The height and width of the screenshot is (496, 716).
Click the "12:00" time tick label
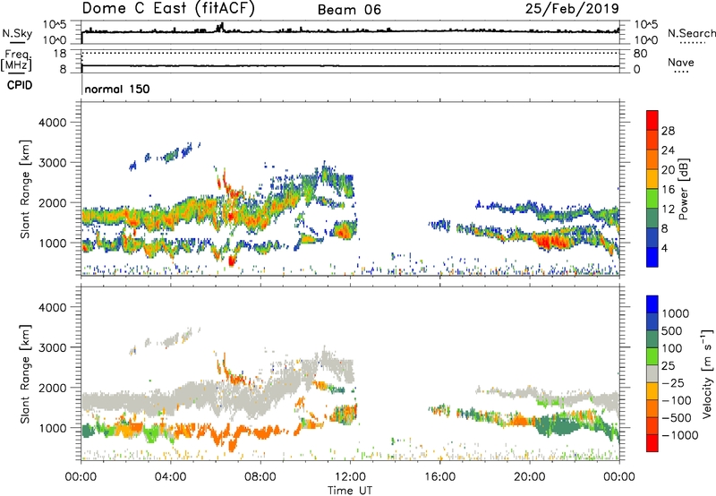coord(350,477)
